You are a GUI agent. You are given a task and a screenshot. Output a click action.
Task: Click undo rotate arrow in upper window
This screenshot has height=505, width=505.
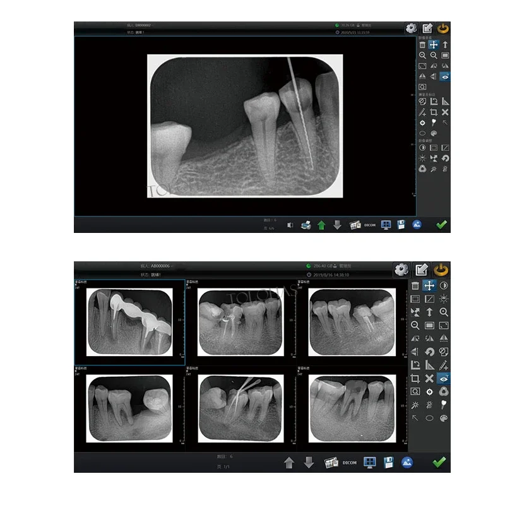(x=445, y=158)
